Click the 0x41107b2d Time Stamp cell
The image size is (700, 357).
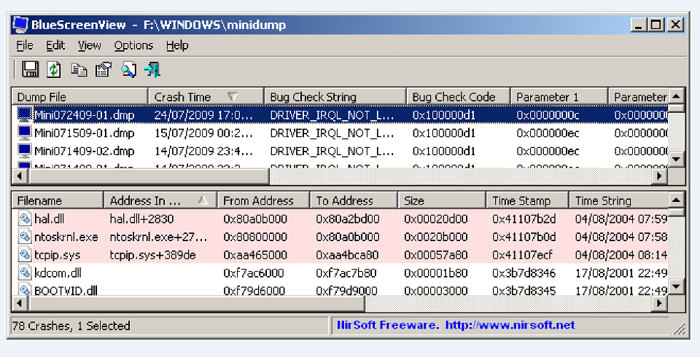pos(524,219)
